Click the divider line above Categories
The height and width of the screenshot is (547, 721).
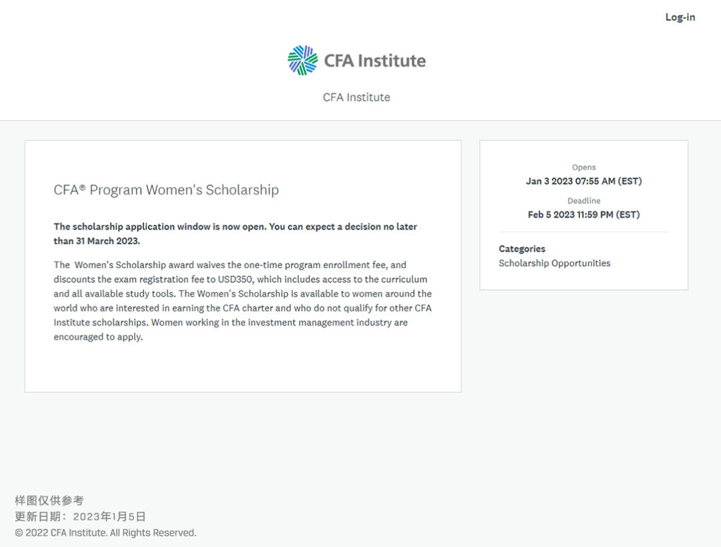coord(584,232)
